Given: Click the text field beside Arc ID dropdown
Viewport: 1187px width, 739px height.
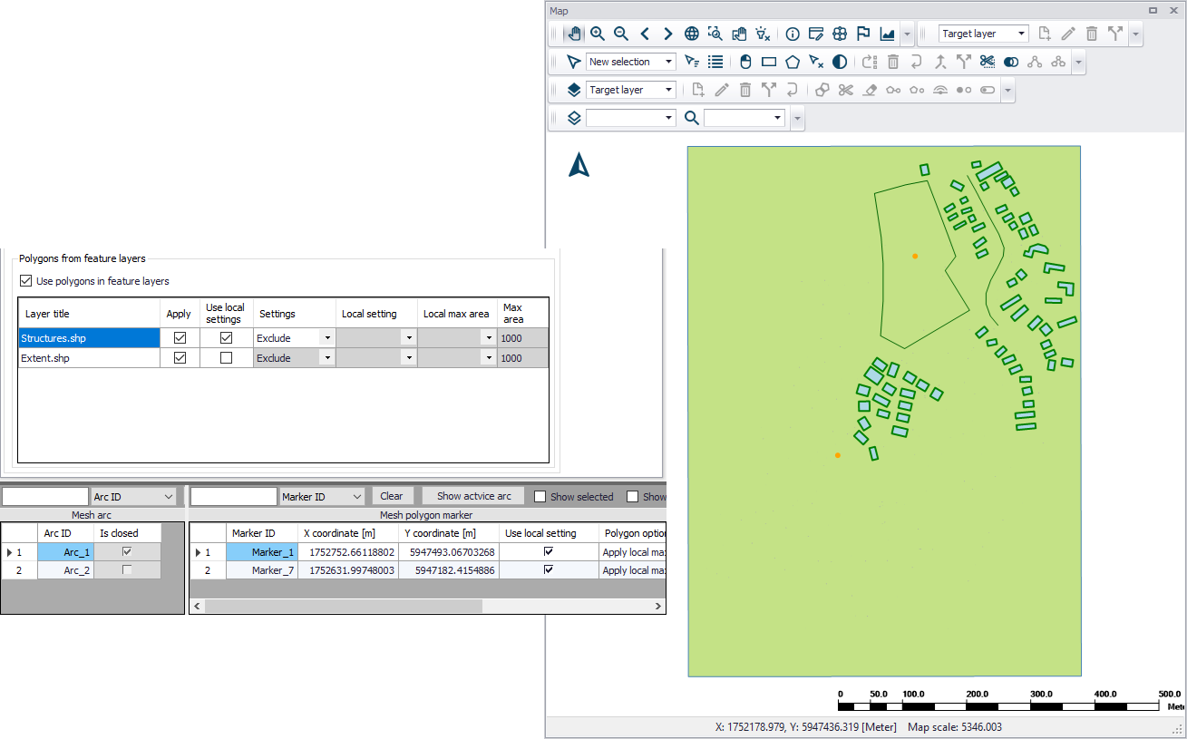Looking at the screenshot, I should pyautogui.click(x=45, y=497).
